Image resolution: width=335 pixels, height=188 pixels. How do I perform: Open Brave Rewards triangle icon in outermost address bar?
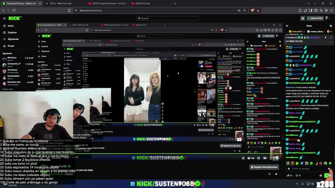[258, 10]
